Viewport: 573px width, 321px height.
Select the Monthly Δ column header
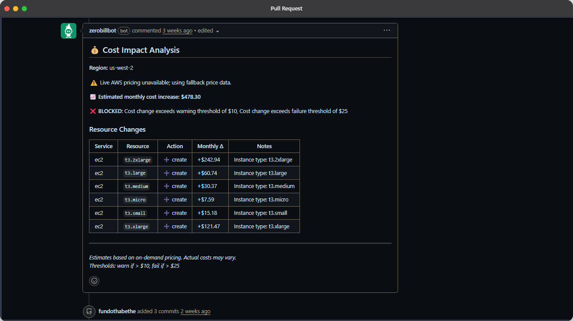click(x=210, y=146)
